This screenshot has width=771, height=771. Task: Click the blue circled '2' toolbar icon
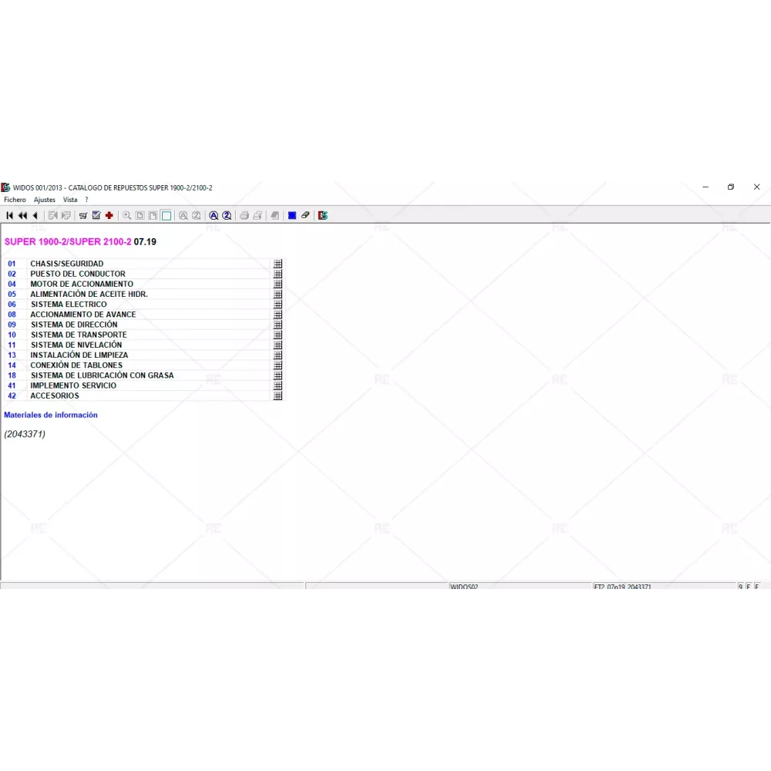(x=227, y=216)
